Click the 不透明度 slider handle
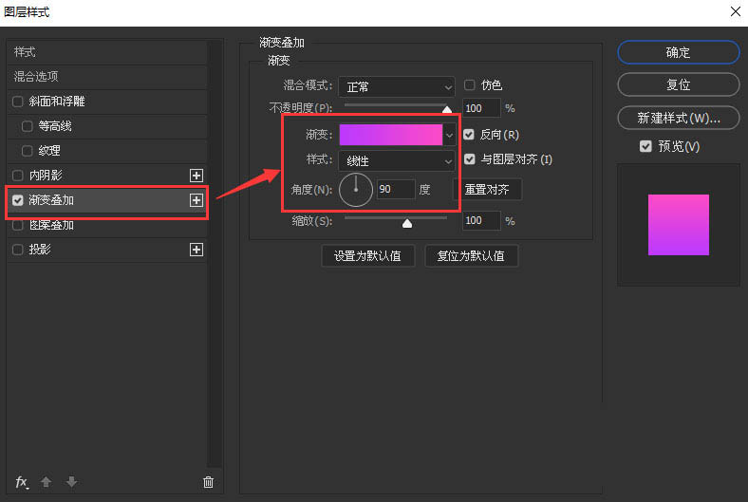Viewport: 748px width, 502px height. (447, 110)
